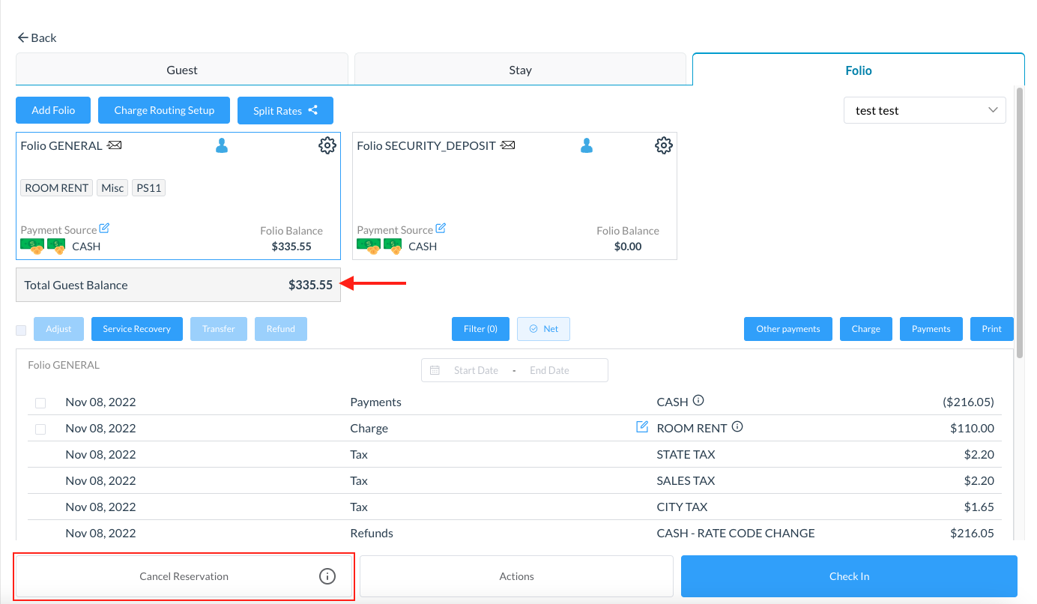The height and width of the screenshot is (604, 1037).
Task: Edit Payment Source on Folio SECURITY_DEPOSIT
Action: (441, 229)
